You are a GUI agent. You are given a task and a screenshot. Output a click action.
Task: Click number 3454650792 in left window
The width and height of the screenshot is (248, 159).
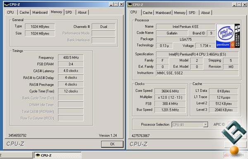(17, 135)
